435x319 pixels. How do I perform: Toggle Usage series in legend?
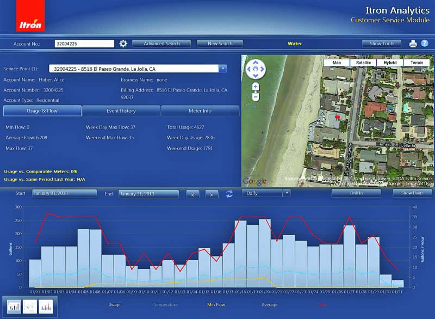click(x=114, y=304)
